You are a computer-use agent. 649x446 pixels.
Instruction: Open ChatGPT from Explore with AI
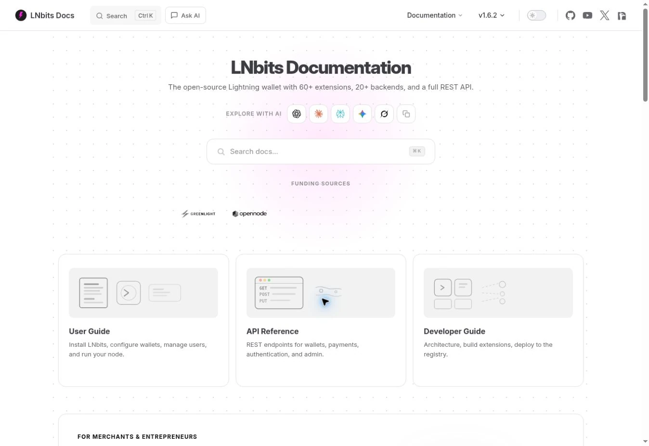(x=297, y=114)
